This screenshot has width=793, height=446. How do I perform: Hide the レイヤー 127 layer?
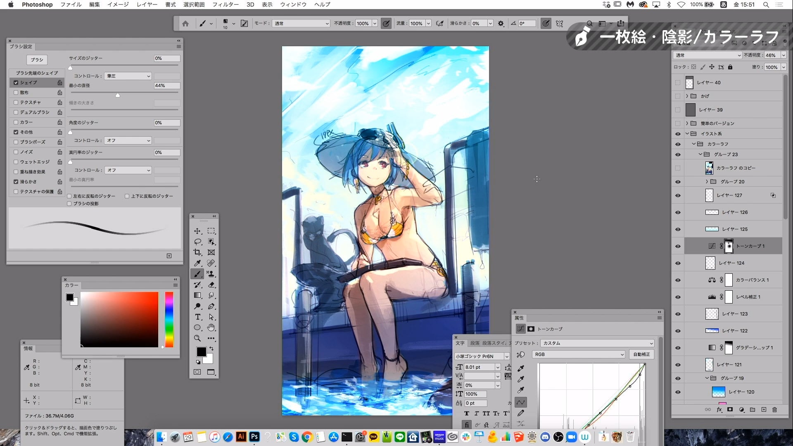click(x=678, y=195)
